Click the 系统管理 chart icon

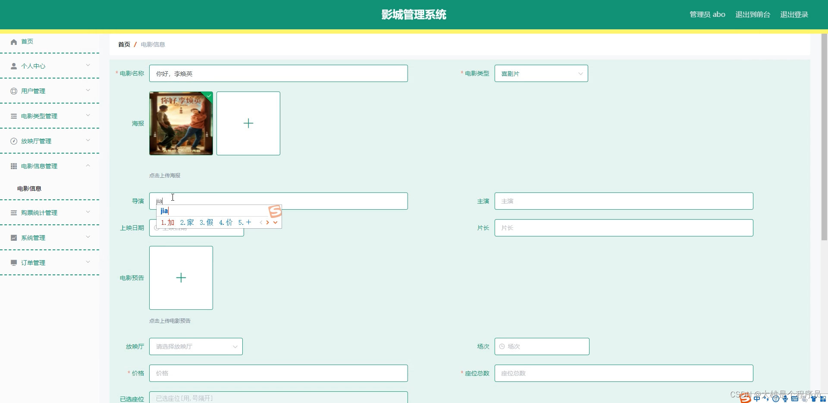[14, 238]
